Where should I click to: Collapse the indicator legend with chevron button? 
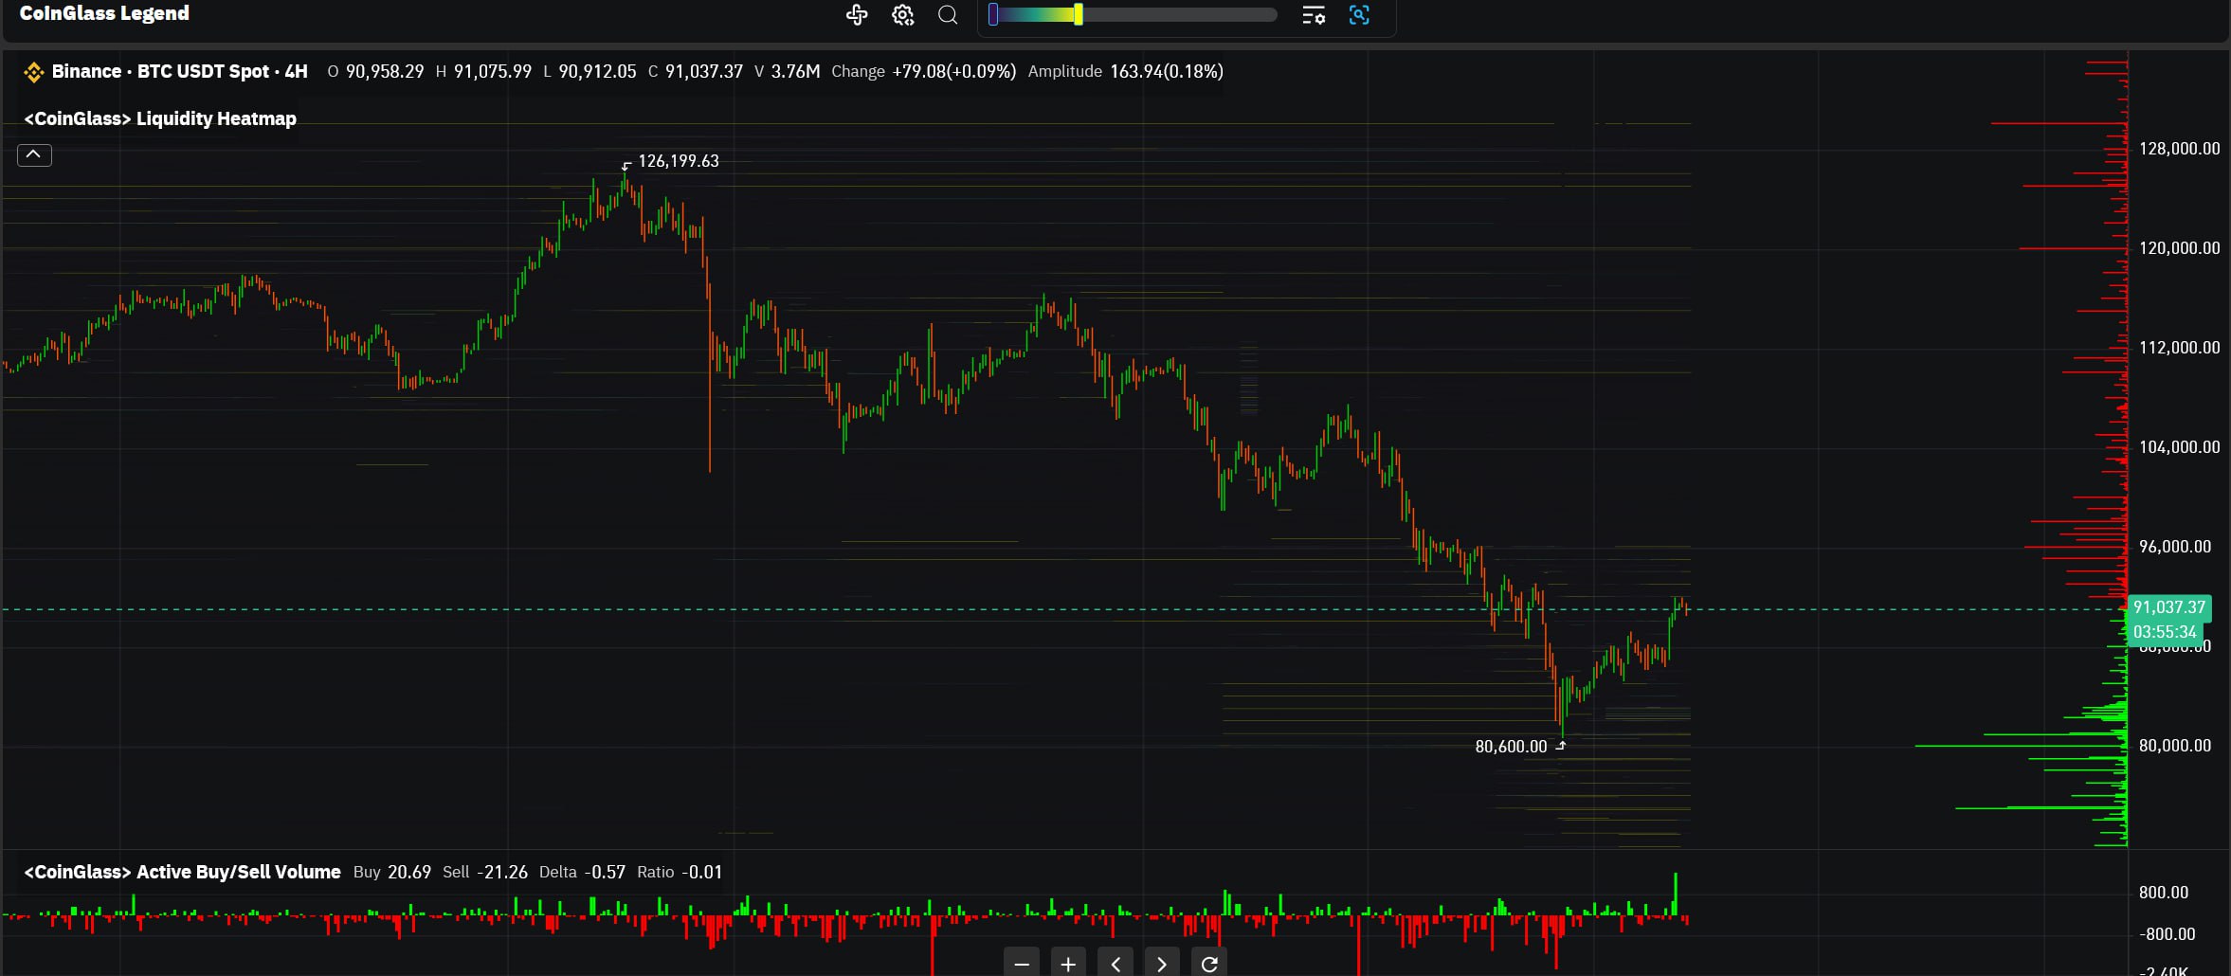pyautogui.click(x=34, y=155)
